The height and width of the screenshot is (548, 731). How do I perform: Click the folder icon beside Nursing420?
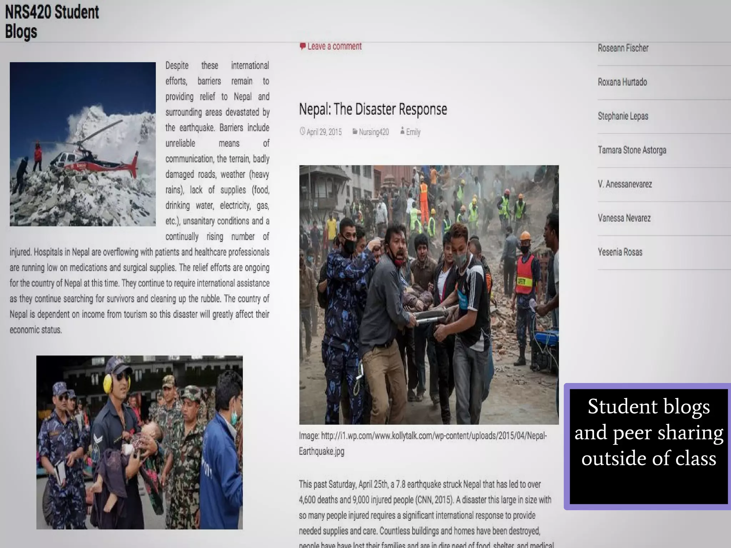[x=355, y=132]
